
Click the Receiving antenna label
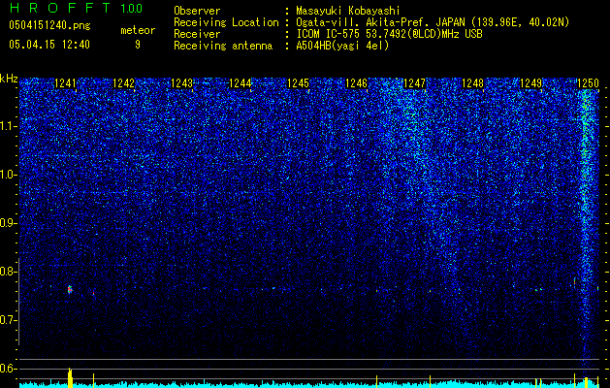(223, 46)
